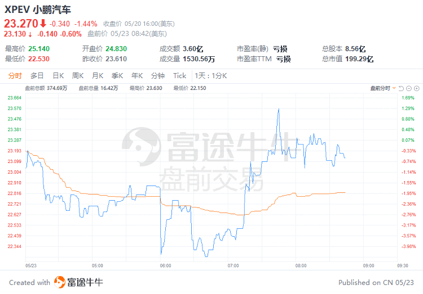Viewport: 423px width, 294px height.
Task: Click the orange average line end
Action: point(345,193)
